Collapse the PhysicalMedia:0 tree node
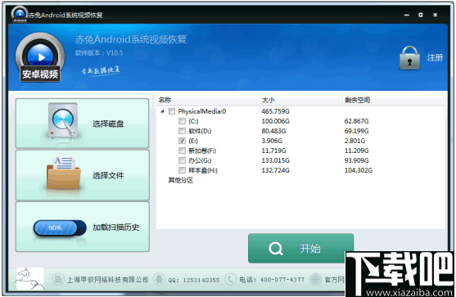 (162, 111)
